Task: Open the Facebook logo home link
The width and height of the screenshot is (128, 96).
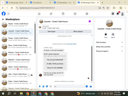Action: tap(4, 14)
